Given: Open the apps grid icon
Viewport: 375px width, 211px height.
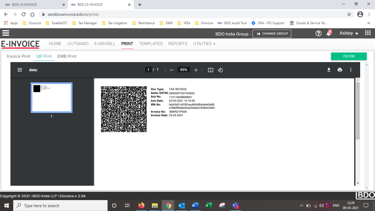Looking at the screenshot, I should point(368,33).
